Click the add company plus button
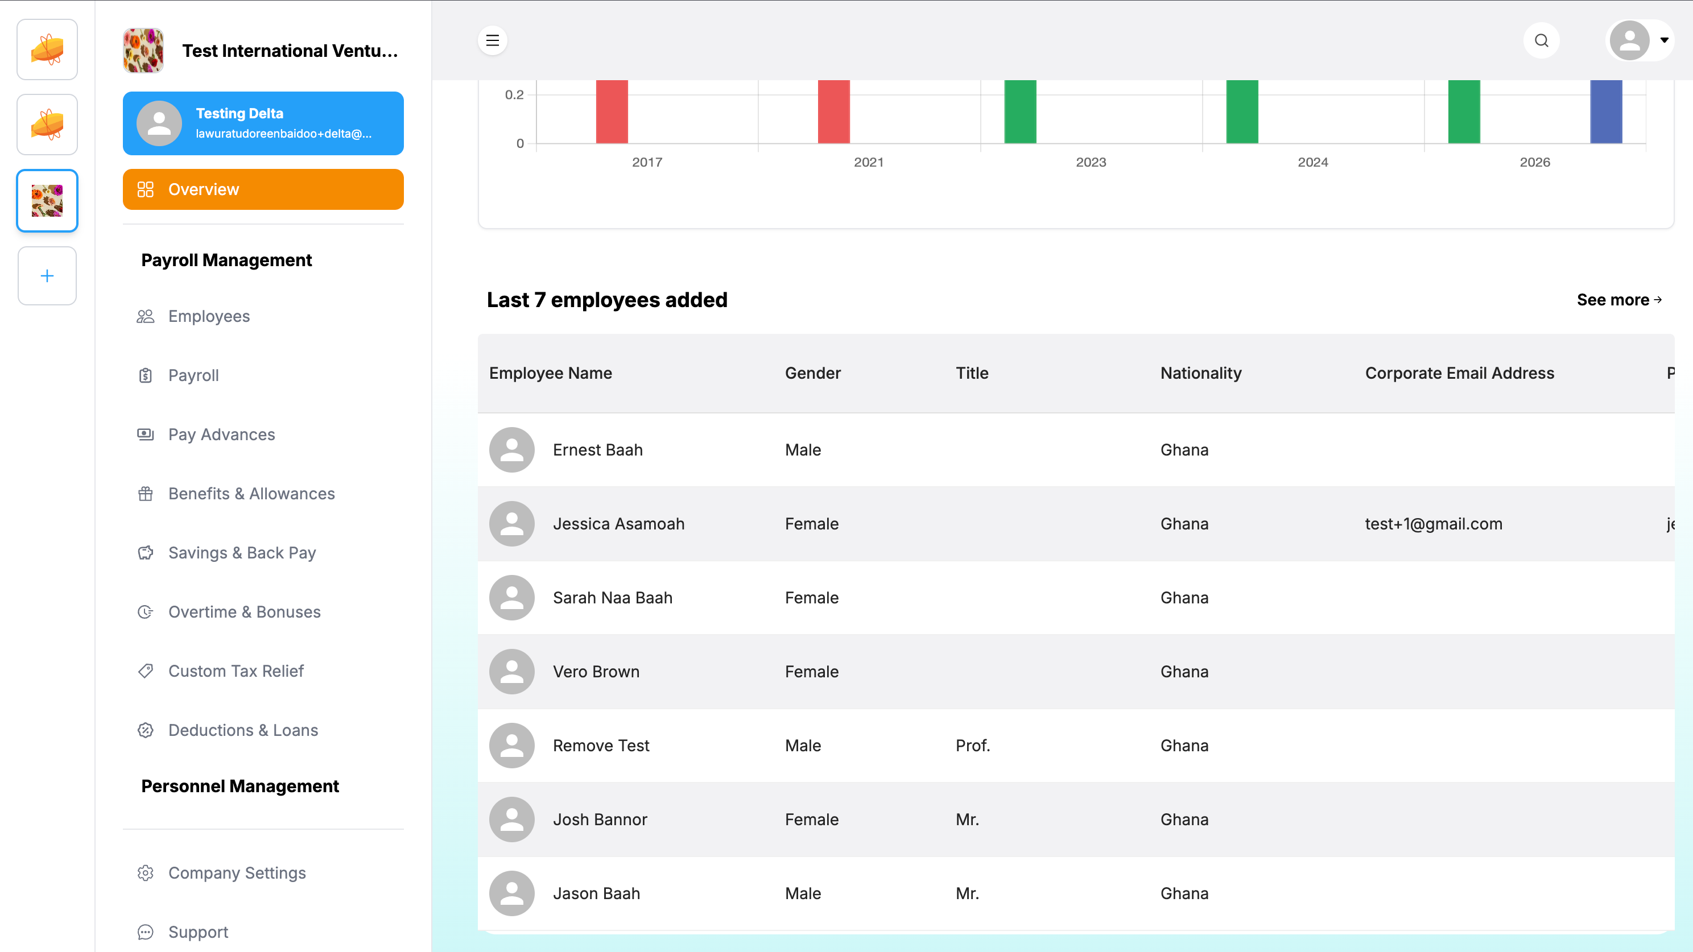The height and width of the screenshot is (952, 1693). 47,276
